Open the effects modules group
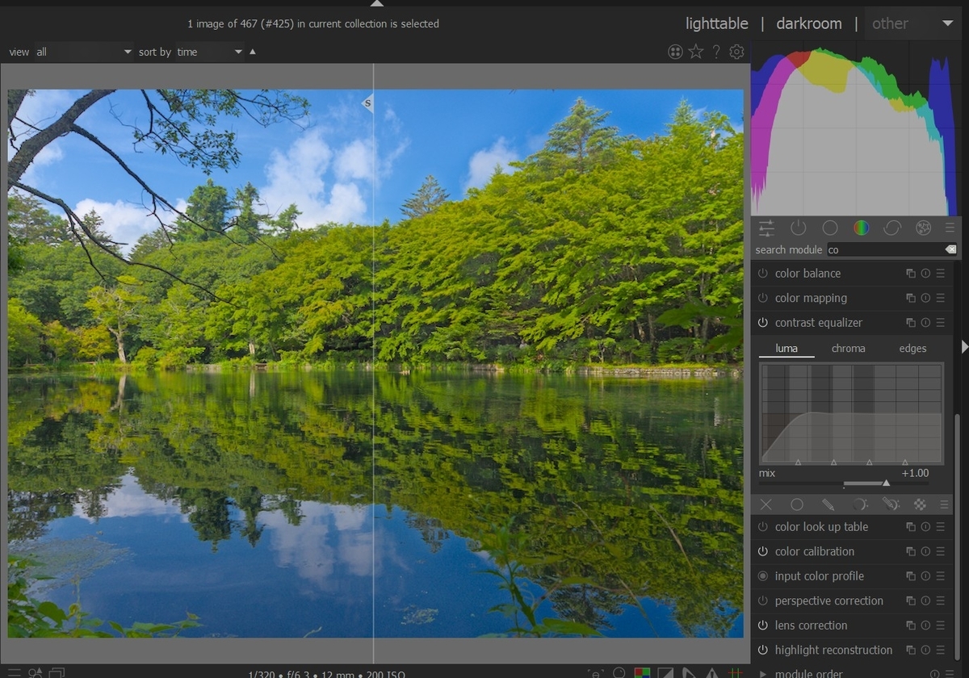Image resolution: width=969 pixels, height=678 pixels. point(924,228)
